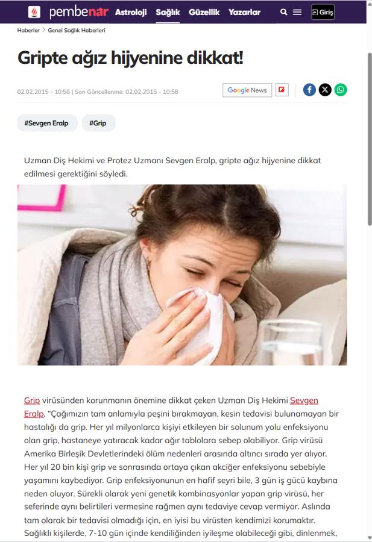Go to Haberler breadcrumb
Image resolution: width=372 pixels, height=542 pixels.
[28, 31]
